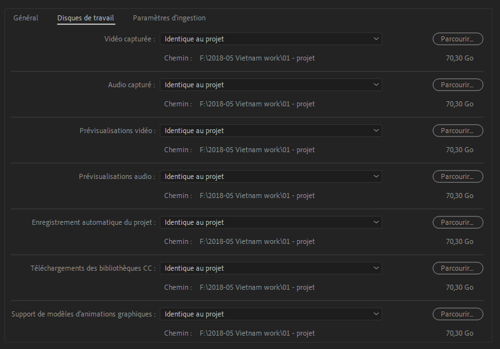Expand Support de modèles d'animations graphiques dropdown
The height and width of the screenshot is (349, 500).
pyautogui.click(x=270, y=314)
